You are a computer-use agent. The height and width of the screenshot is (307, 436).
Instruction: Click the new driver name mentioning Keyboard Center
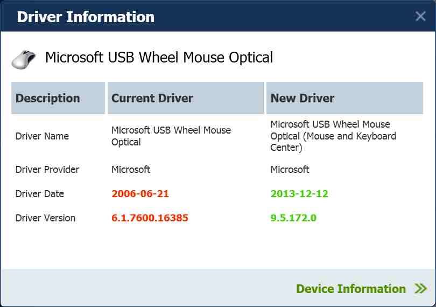(x=333, y=136)
